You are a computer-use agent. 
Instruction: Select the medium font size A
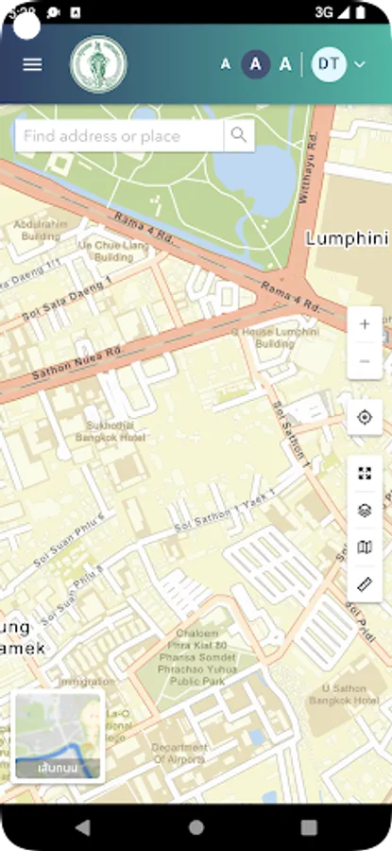(x=256, y=64)
